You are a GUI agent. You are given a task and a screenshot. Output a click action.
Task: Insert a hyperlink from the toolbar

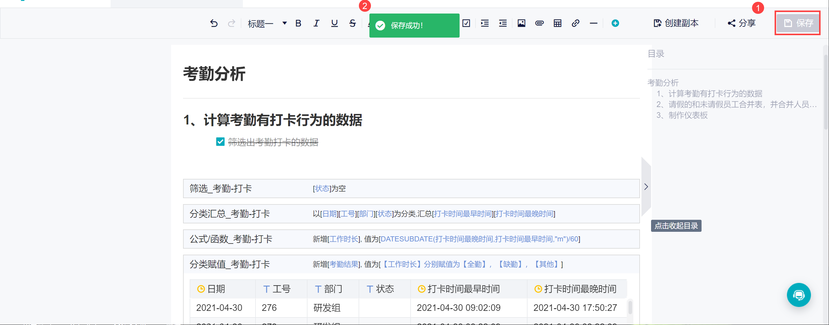[x=575, y=23]
